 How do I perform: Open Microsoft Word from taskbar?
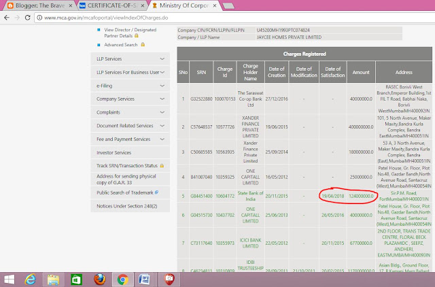[144, 280]
